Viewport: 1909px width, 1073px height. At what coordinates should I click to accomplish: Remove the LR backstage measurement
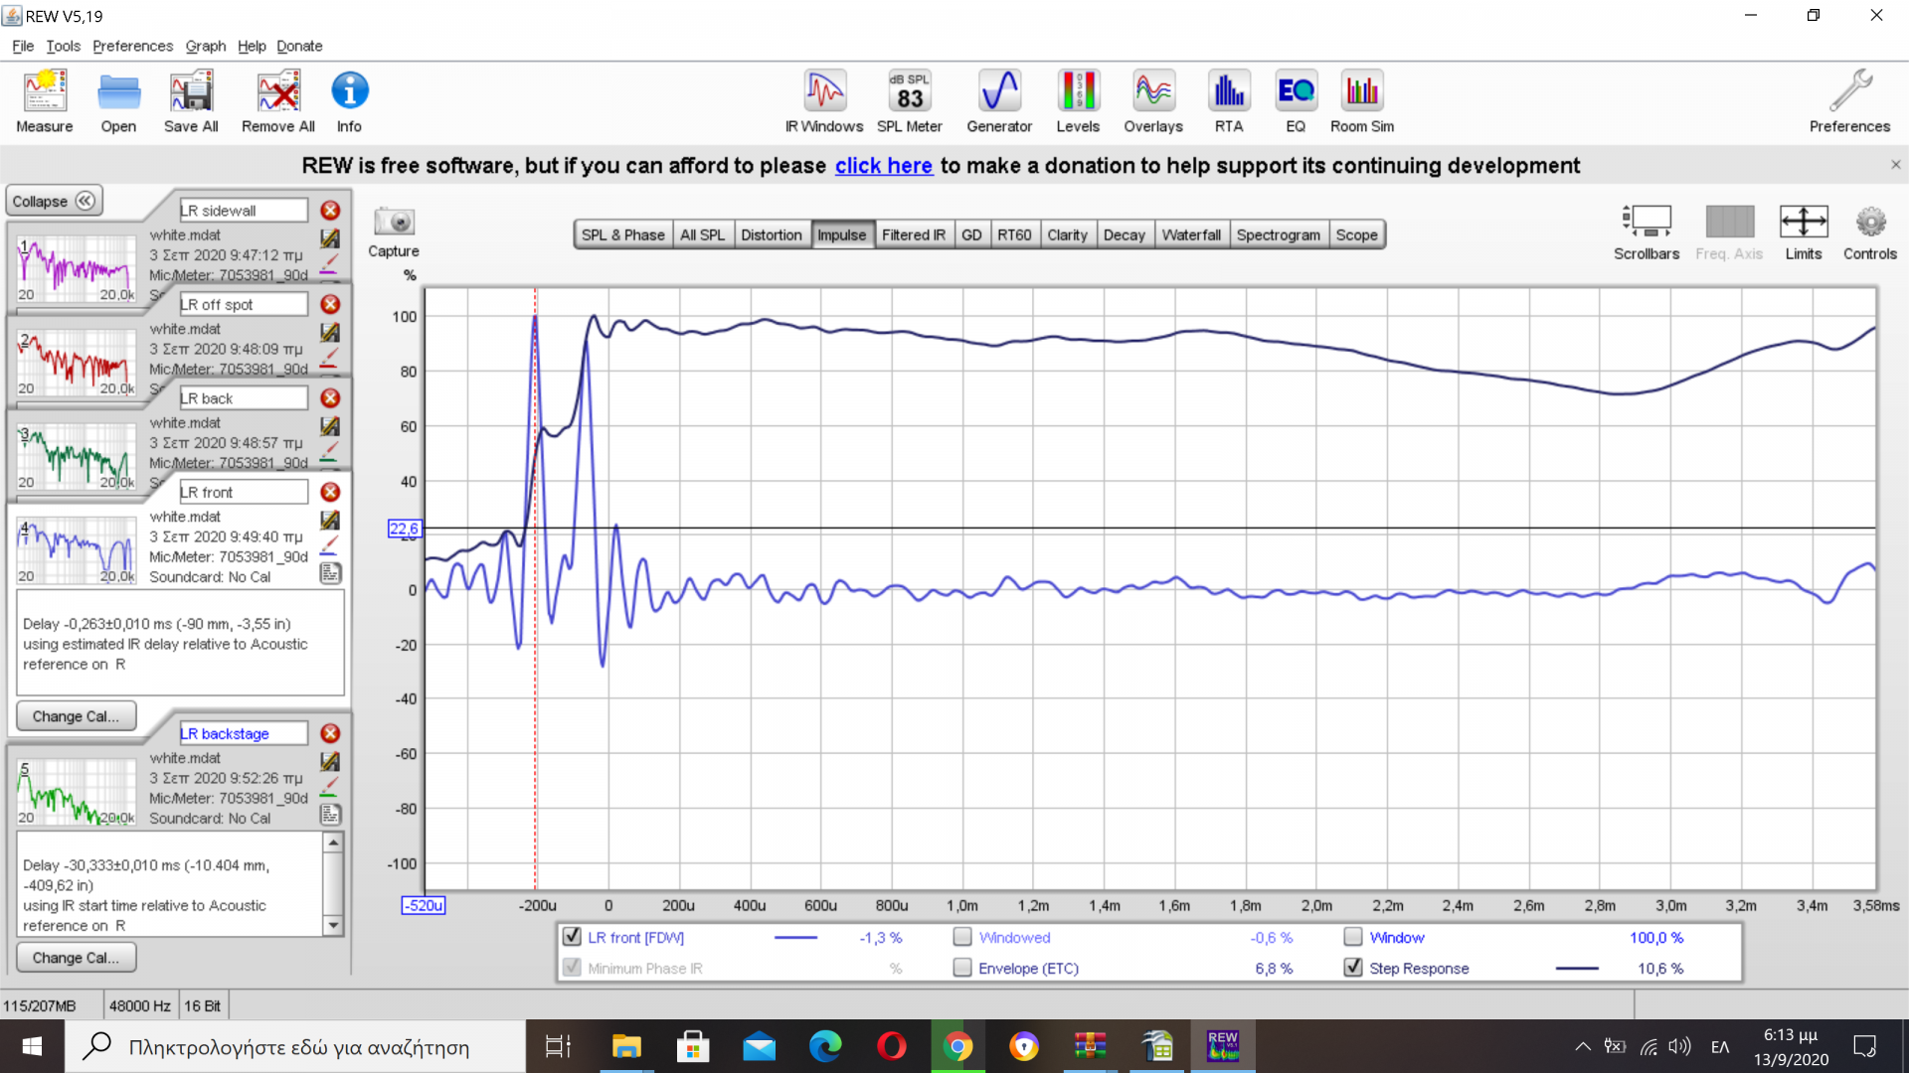coord(330,733)
